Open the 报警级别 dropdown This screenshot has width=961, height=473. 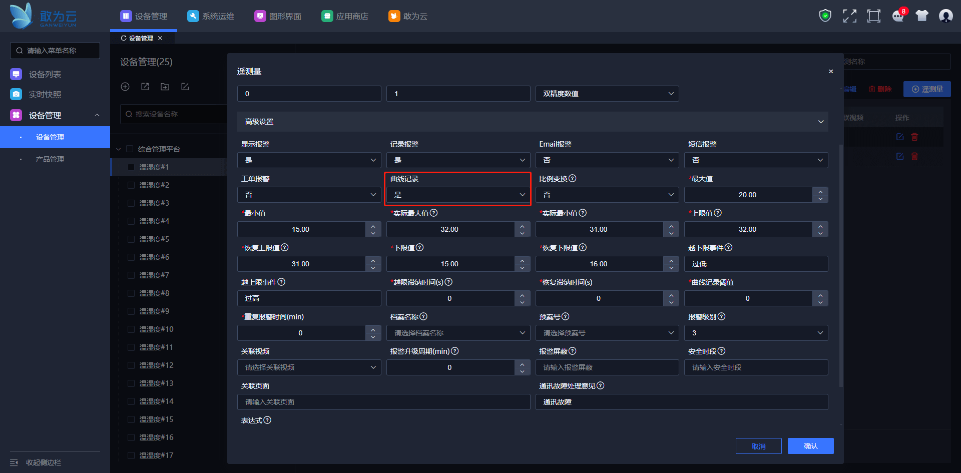click(x=756, y=333)
